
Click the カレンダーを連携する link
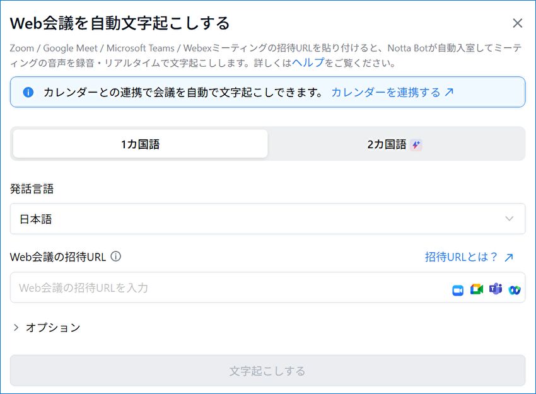click(x=385, y=92)
